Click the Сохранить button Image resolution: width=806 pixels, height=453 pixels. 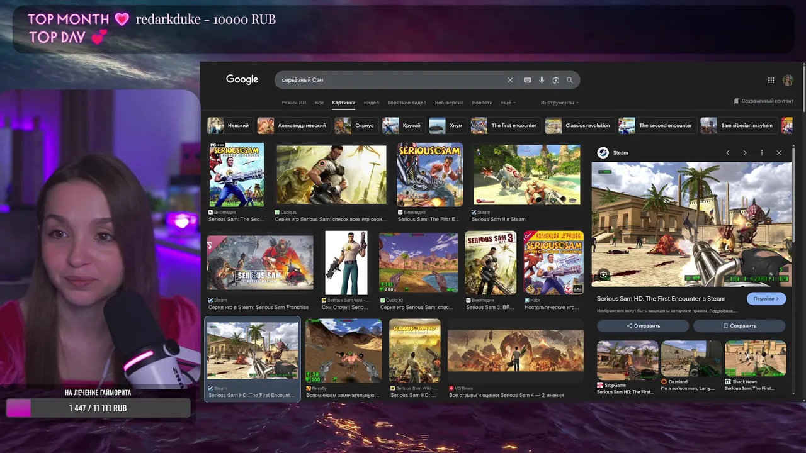pos(739,326)
